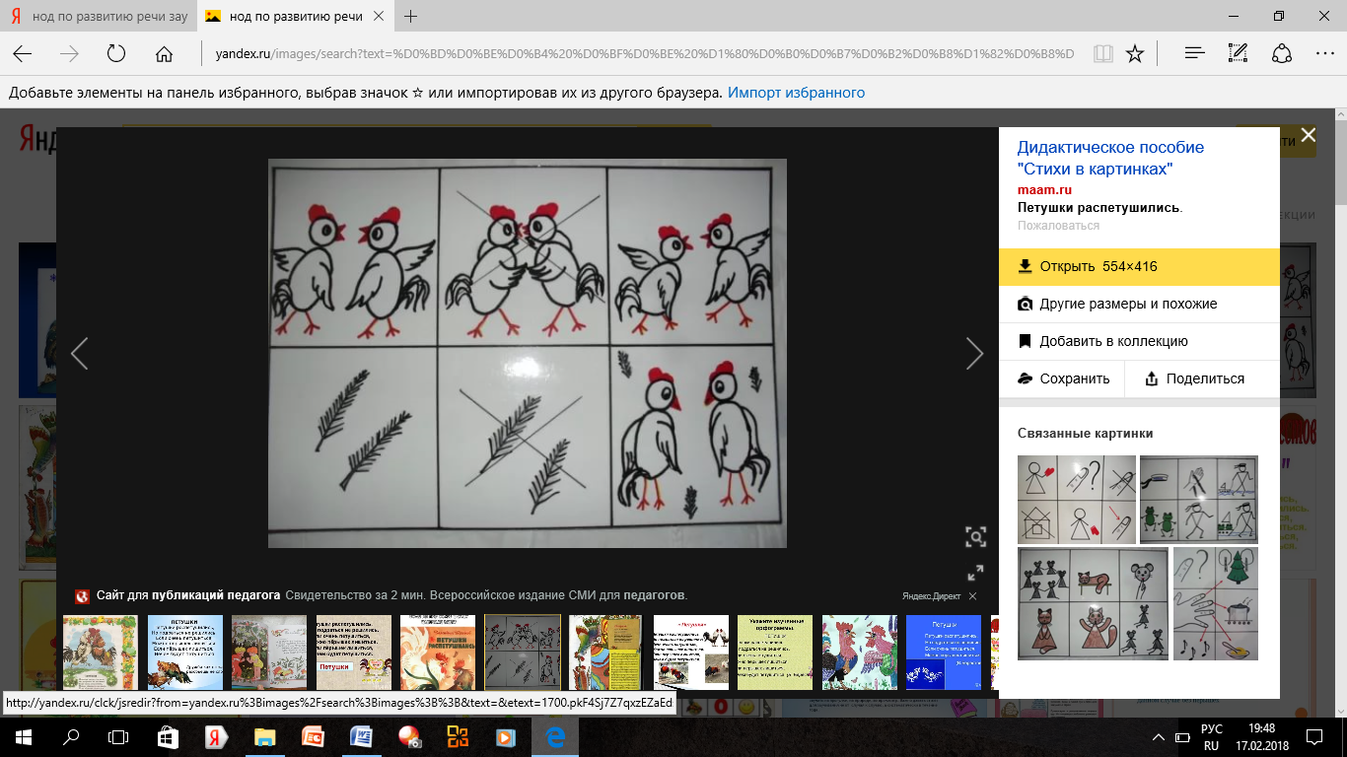Click Добавить в коллекцию

(1112, 341)
